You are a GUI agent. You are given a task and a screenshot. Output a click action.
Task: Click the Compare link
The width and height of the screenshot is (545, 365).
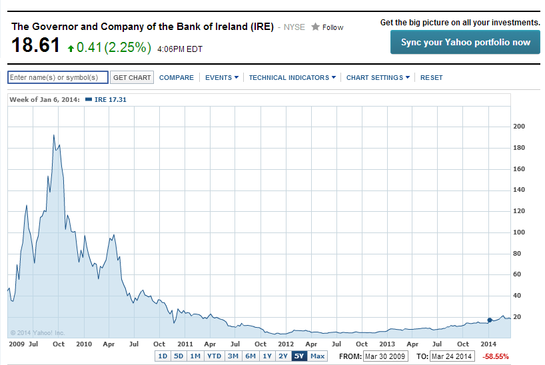(177, 77)
